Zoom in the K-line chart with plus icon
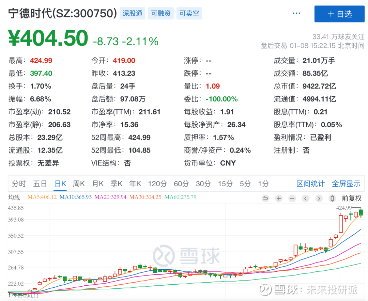368x301 pixels. [279, 199]
